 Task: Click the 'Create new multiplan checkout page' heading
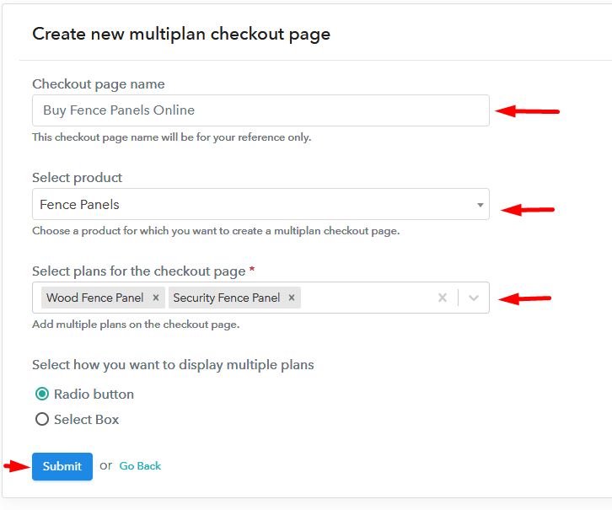pos(181,34)
